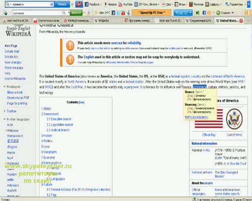Open a new tab with plus button
252x201 pixels.
[248, 21]
